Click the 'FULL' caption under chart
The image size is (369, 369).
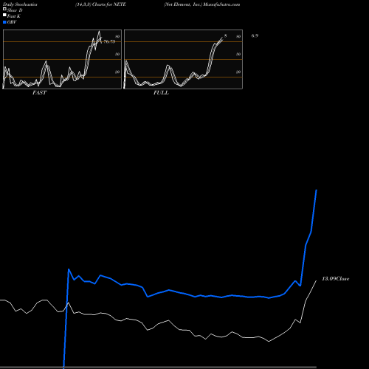coord(161,93)
